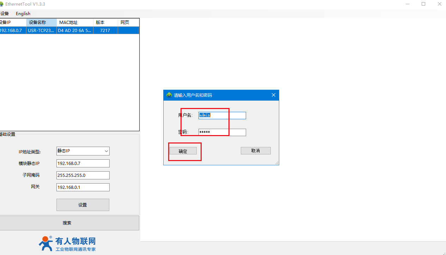446x255 pixels.
Task: Open the 设备 menu
Action: 5,14
